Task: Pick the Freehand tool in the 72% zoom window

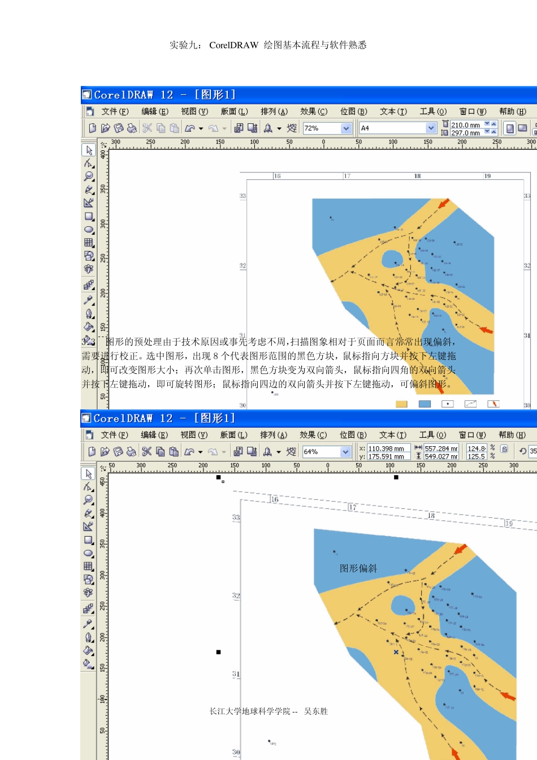Action: click(x=89, y=190)
